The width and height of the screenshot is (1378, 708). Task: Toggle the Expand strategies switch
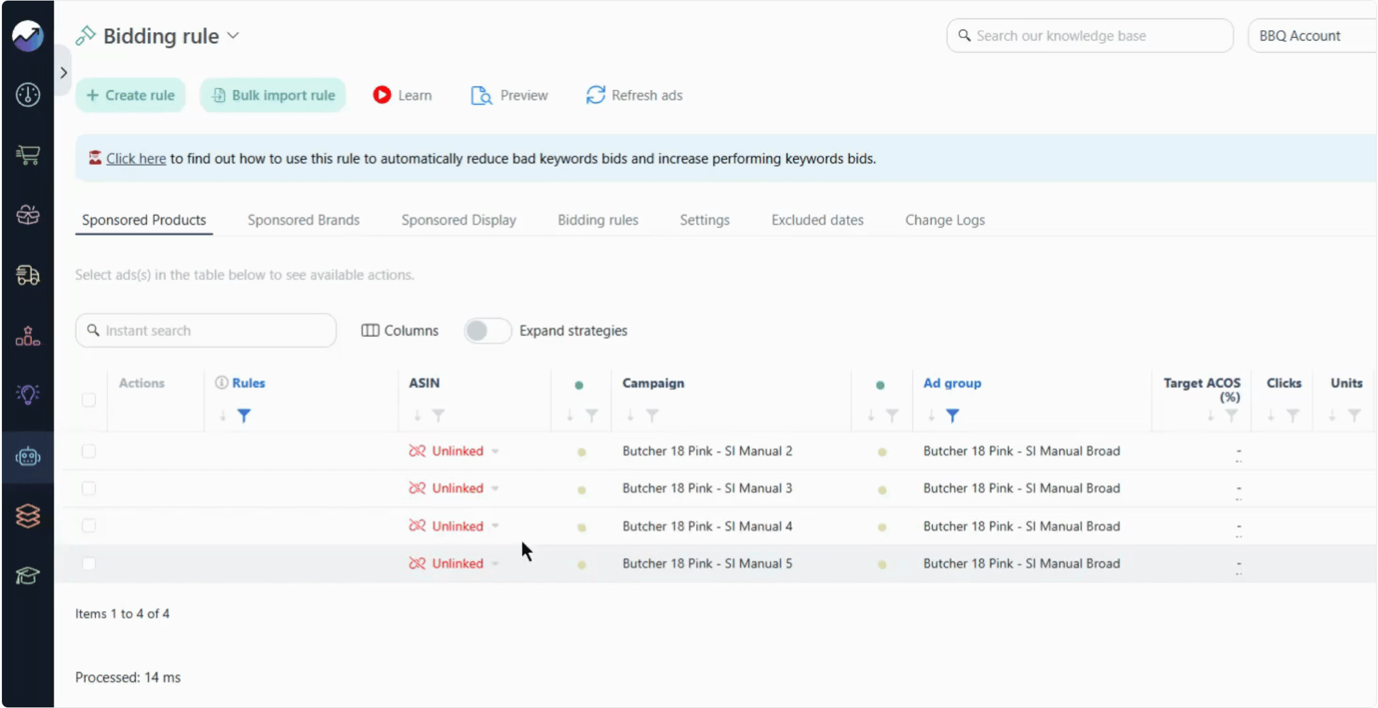click(487, 330)
